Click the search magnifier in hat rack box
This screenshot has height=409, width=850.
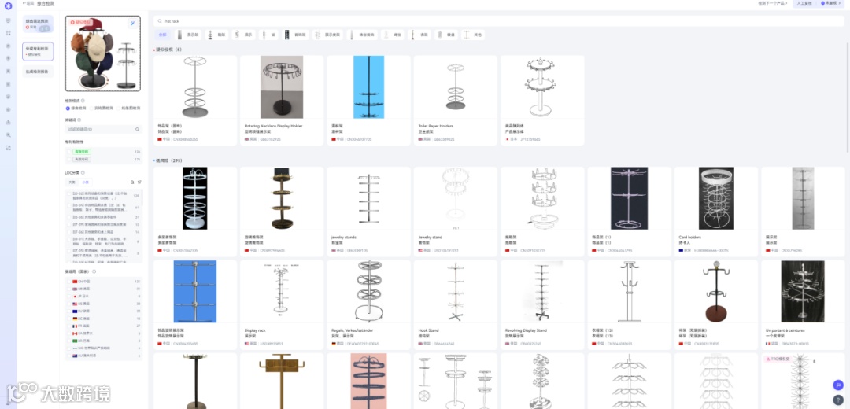(160, 21)
